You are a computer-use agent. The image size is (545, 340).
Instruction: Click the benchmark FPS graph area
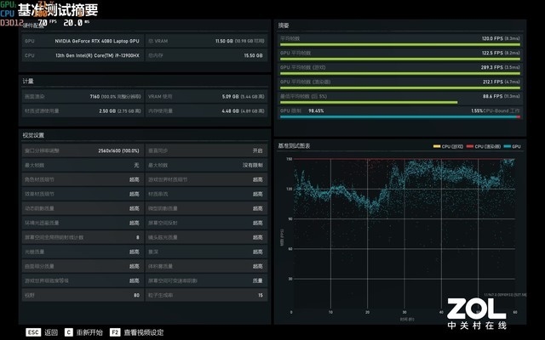tap(399, 229)
